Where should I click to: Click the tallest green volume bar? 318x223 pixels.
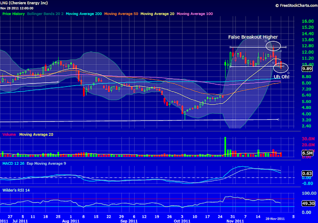click(x=225, y=147)
